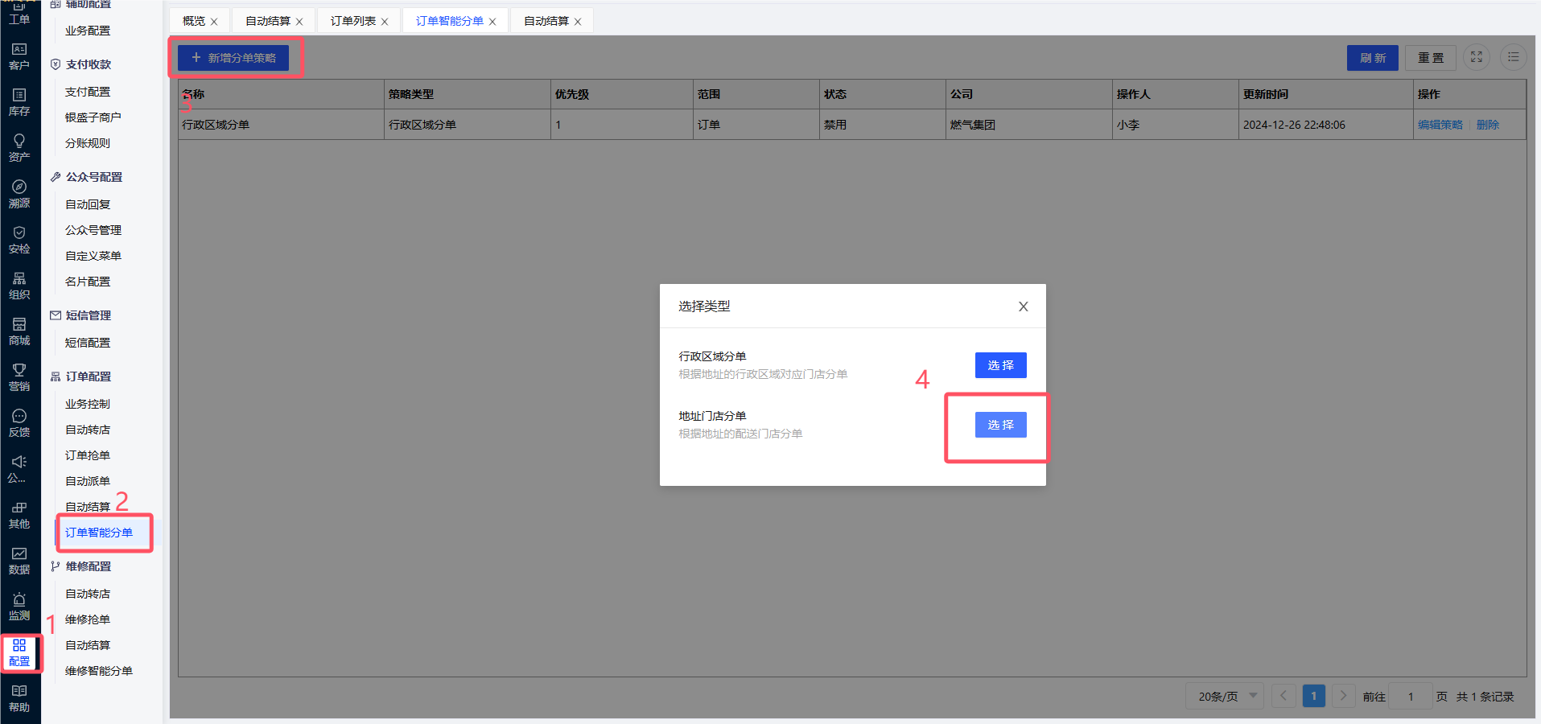Click 删除 link in the row
Image resolution: width=1541 pixels, height=724 pixels.
tap(1488, 125)
